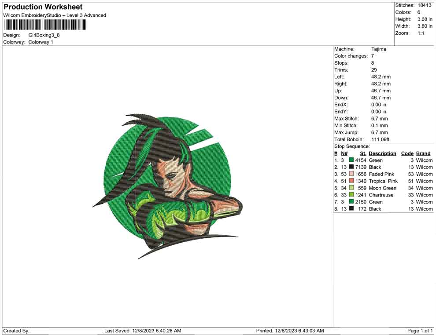Click the barcode under the worksheet title
The height and width of the screenshot is (335, 436).
pos(45,25)
